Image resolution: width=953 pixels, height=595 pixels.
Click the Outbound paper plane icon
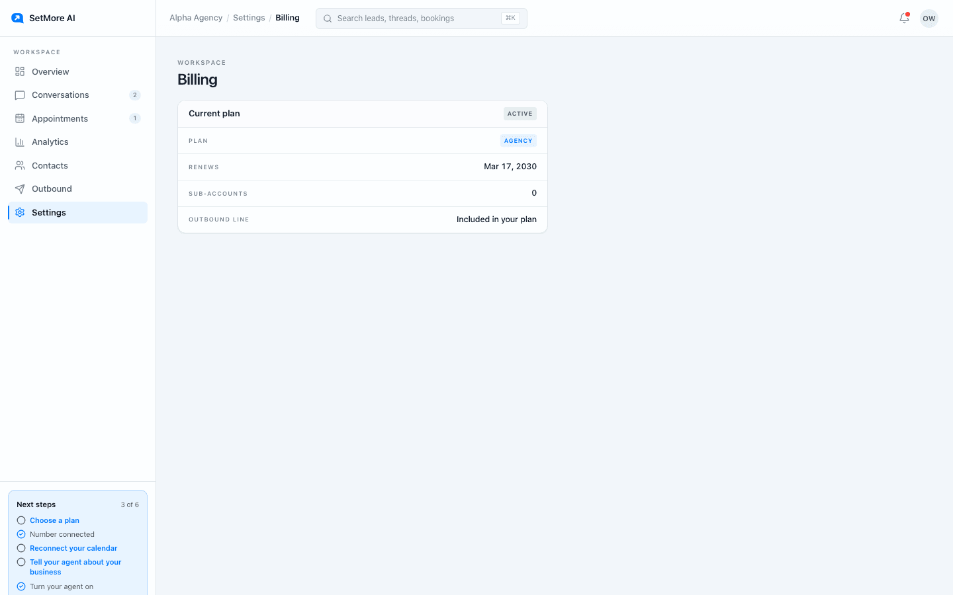click(20, 189)
